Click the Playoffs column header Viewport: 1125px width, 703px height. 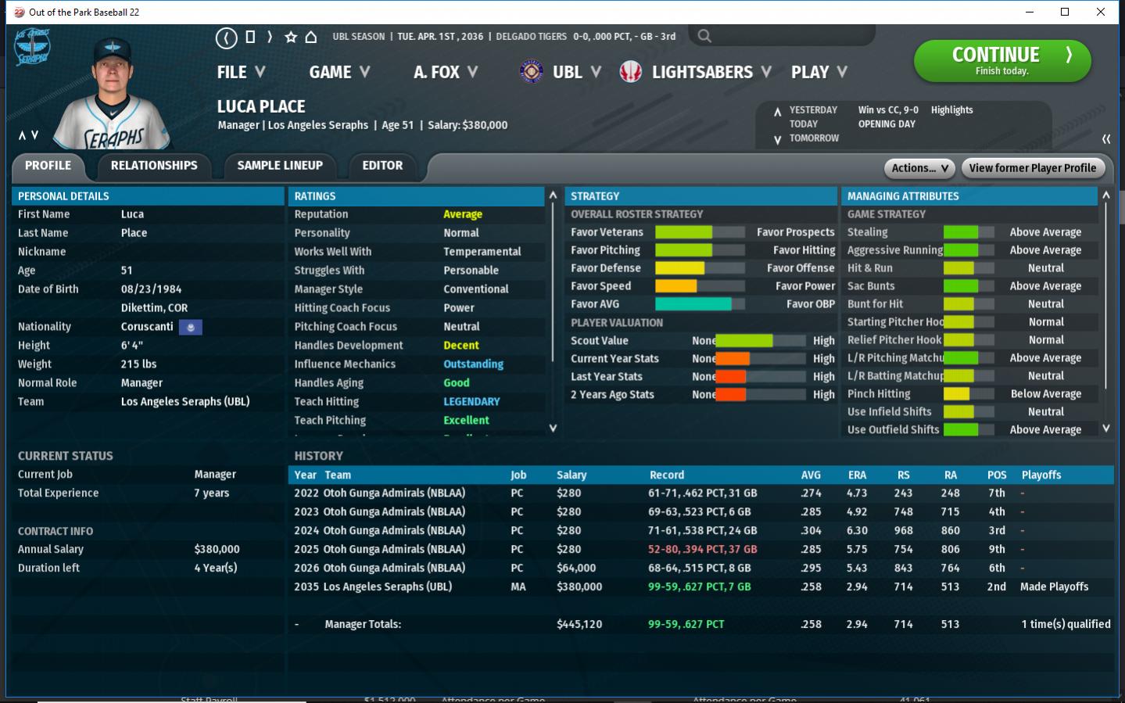pyautogui.click(x=1041, y=475)
